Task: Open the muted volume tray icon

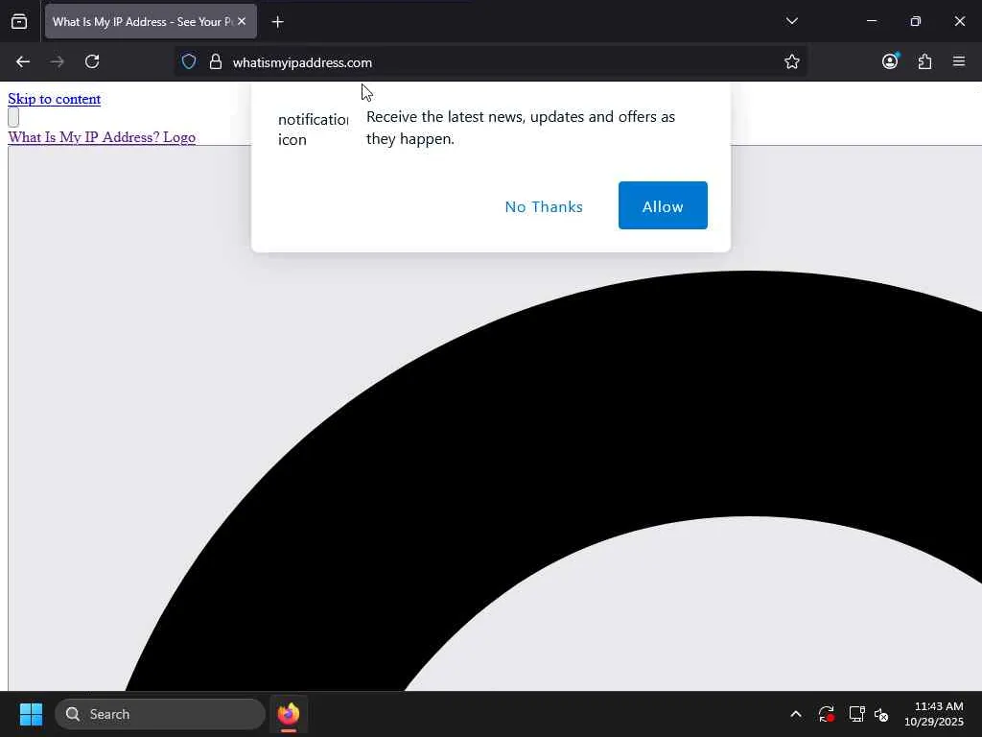Action: pos(881,714)
